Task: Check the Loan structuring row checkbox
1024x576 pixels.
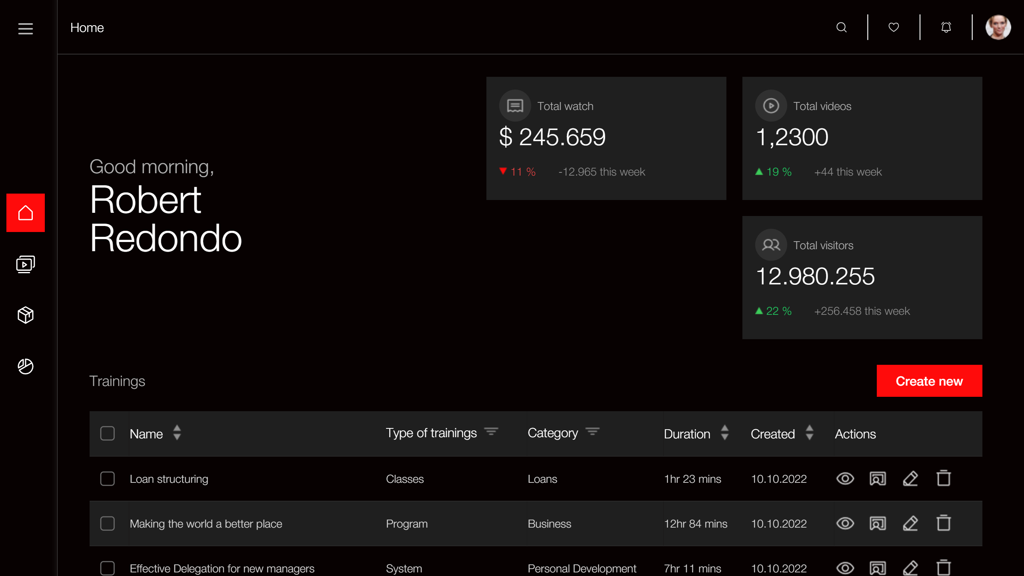Action: pos(107,478)
